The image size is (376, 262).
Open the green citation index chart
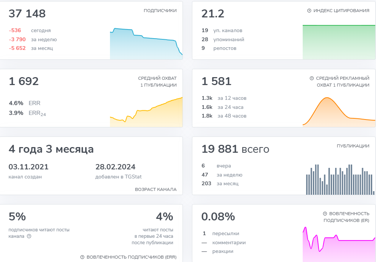pos(339,42)
